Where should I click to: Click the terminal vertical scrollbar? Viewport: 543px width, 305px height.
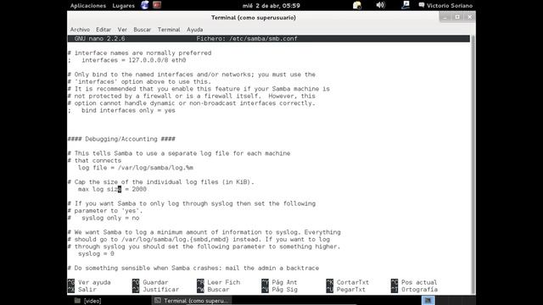pos(473,164)
